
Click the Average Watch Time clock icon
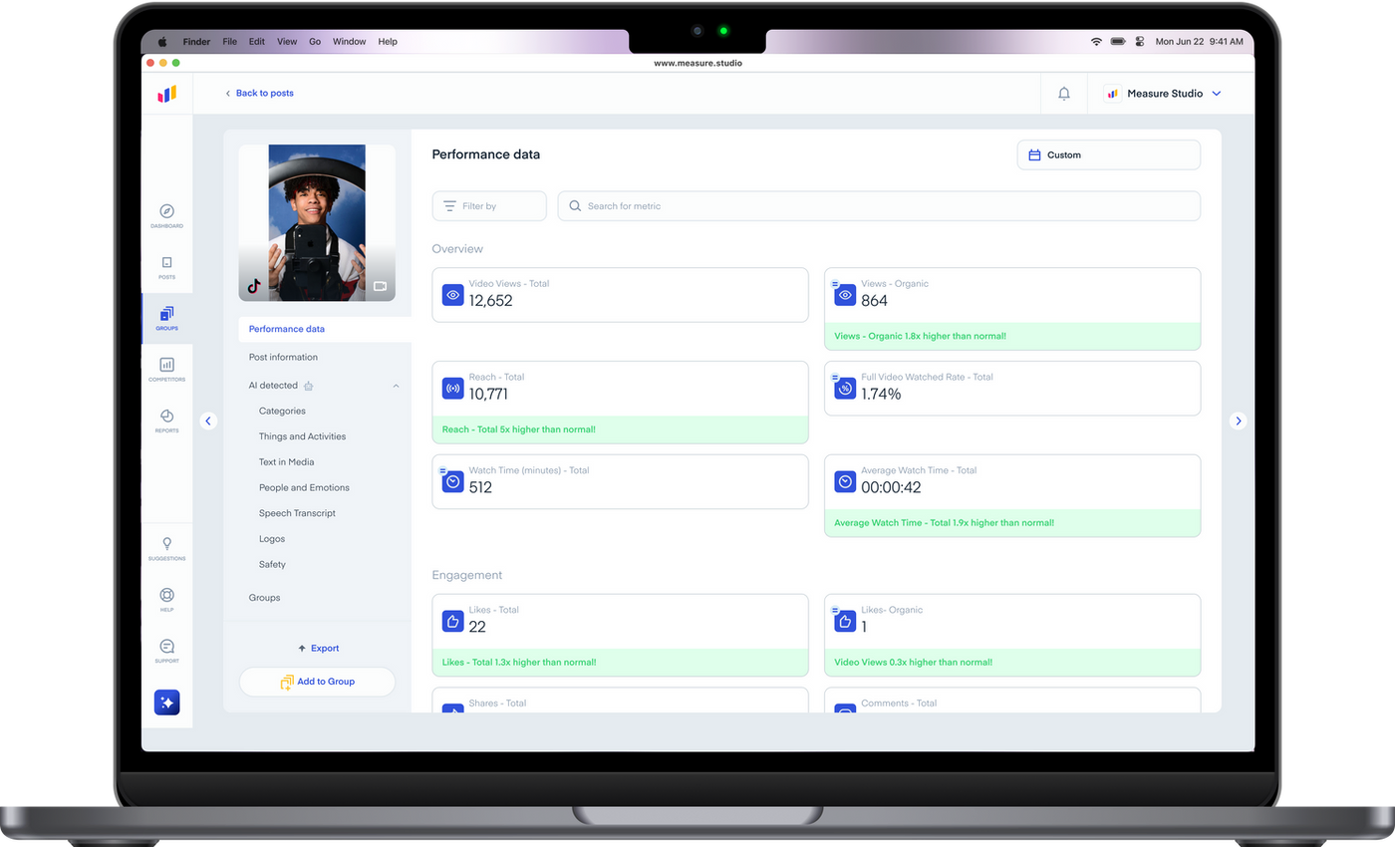point(845,482)
